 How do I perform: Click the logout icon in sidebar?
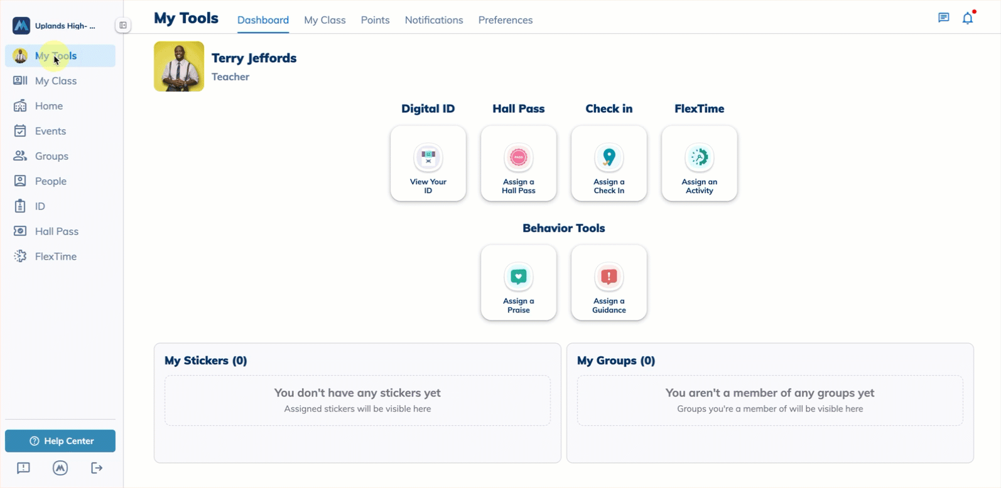click(x=97, y=468)
